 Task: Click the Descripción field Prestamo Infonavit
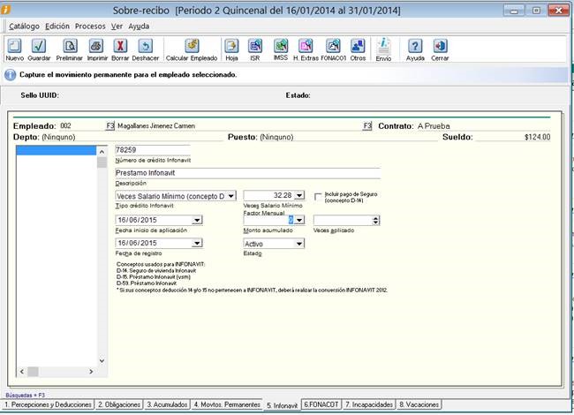tap(247, 173)
